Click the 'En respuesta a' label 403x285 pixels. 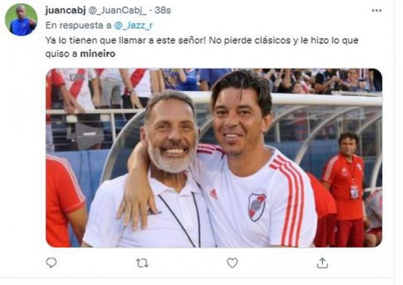click(x=78, y=25)
